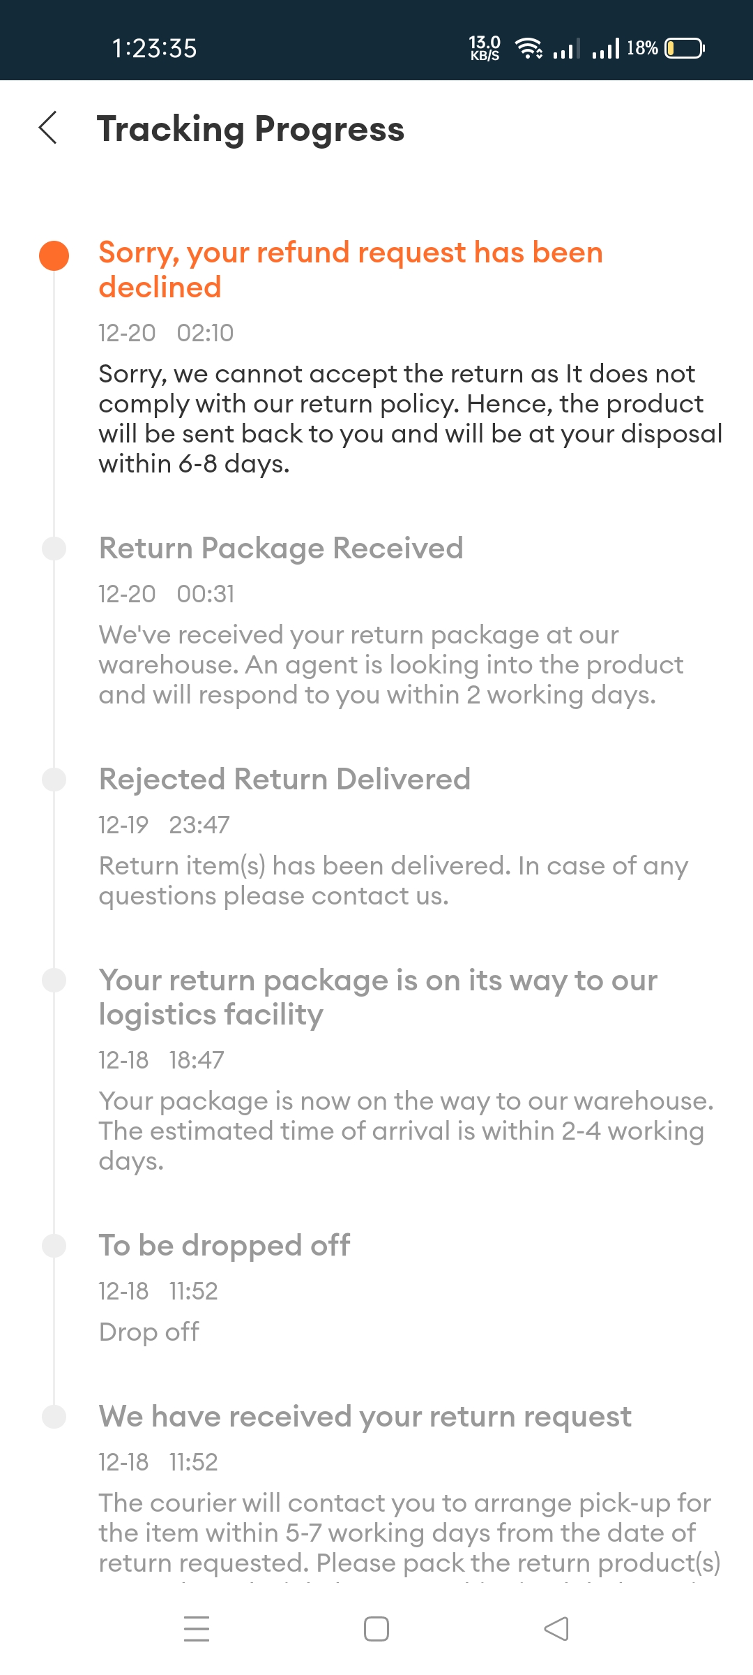Tap the back arrow beside Tracking Progress
Screen dimensions: 753x1675
tap(47, 128)
